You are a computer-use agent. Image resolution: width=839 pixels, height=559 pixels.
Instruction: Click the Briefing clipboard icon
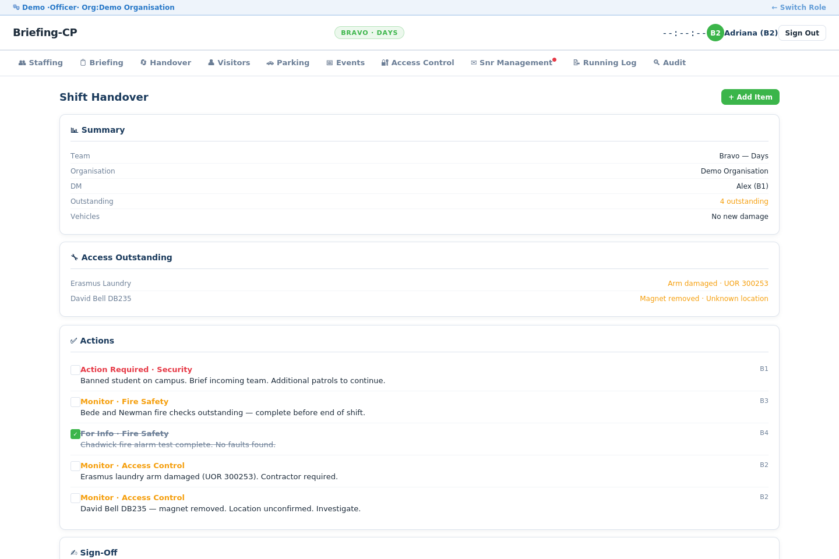83,63
